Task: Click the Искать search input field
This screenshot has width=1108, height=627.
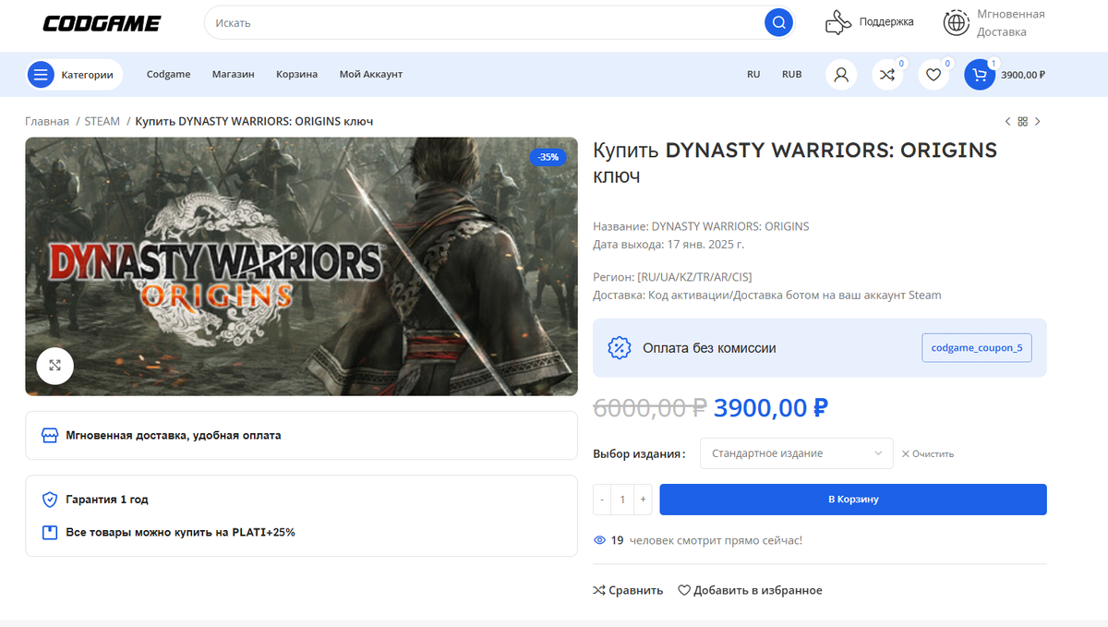Action: point(485,22)
